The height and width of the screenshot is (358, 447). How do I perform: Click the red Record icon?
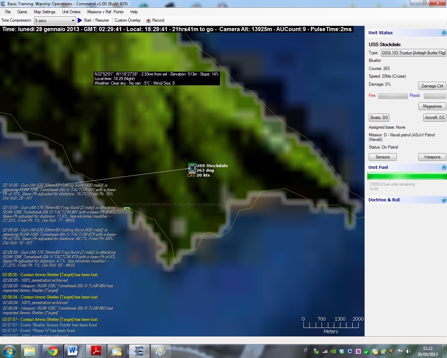tap(148, 20)
